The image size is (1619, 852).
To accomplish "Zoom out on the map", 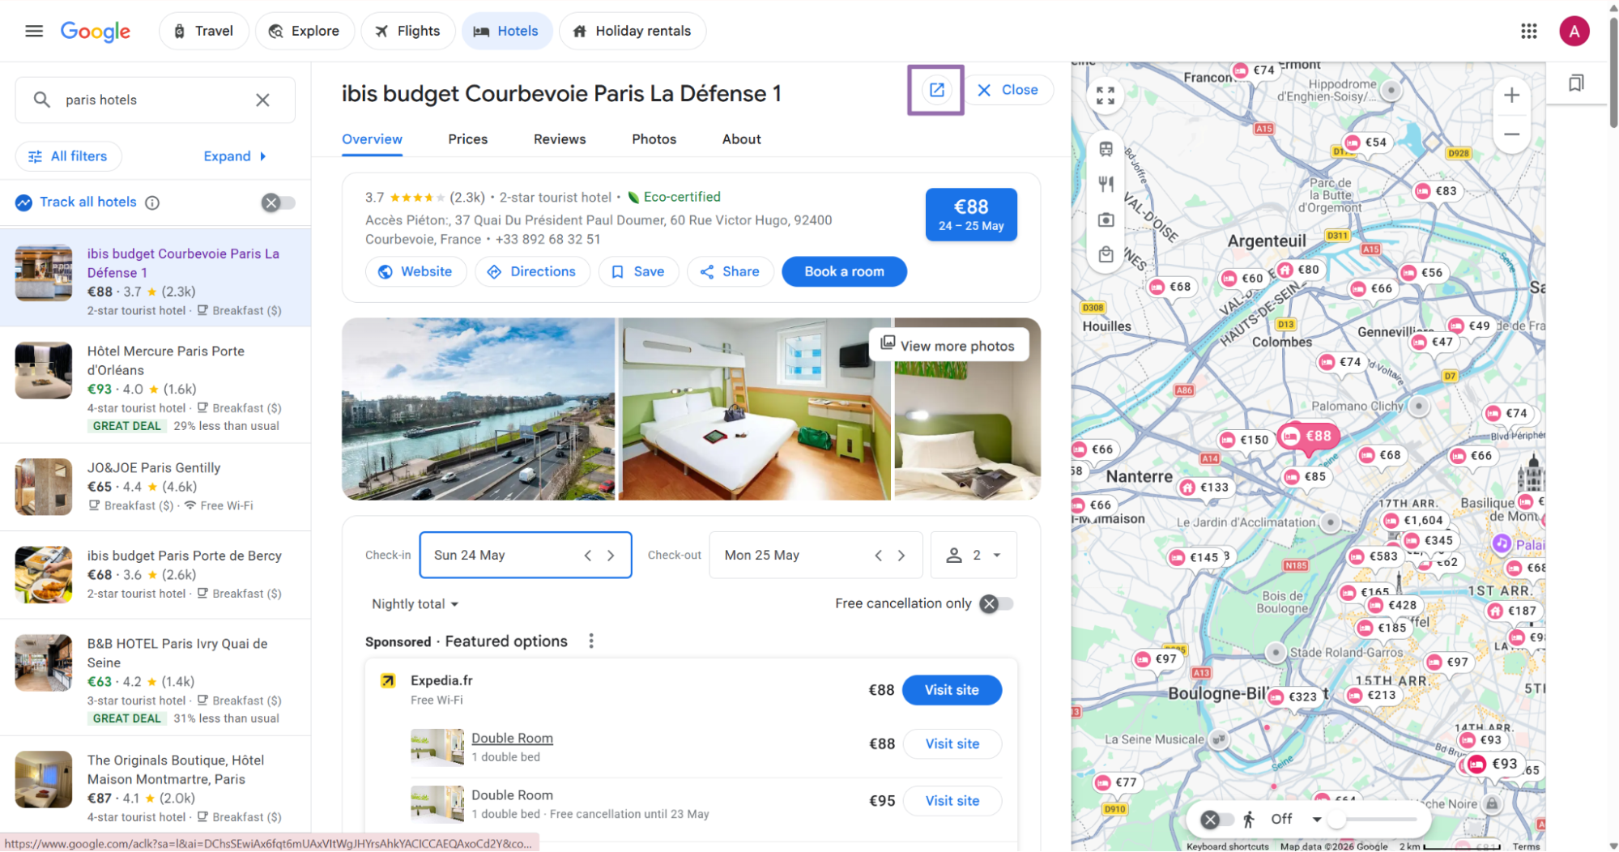I will click(x=1511, y=134).
